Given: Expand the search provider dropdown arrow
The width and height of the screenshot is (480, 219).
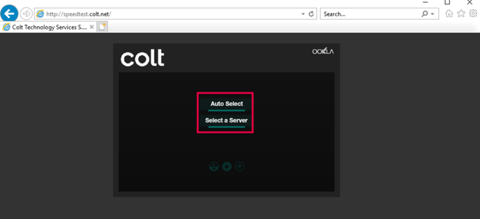Looking at the screenshot, I should 433,14.
